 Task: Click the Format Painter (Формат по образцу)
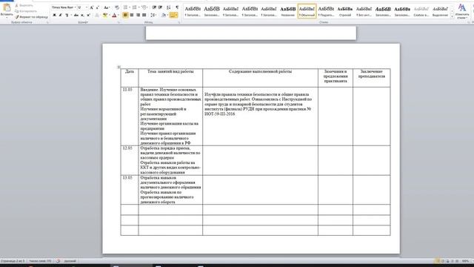tap(31, 17)
